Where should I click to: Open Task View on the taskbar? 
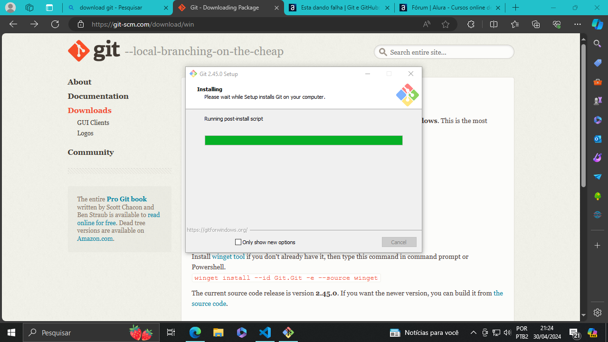tap(171, 332)
